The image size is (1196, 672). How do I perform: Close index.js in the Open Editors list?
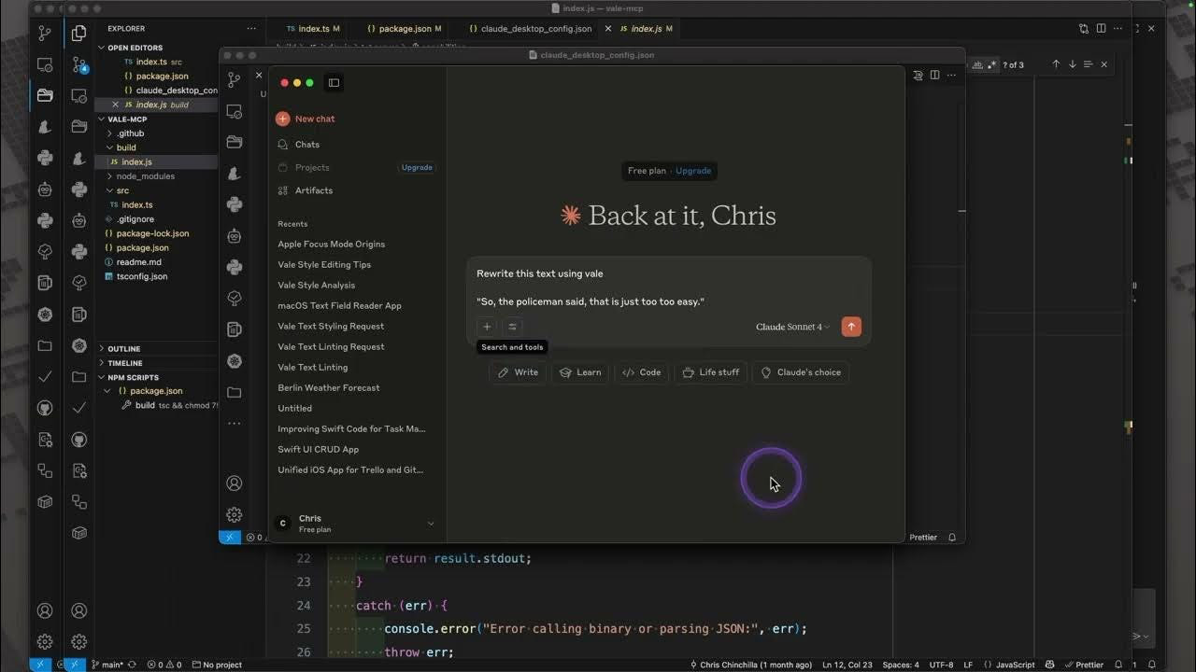point(116,105)
